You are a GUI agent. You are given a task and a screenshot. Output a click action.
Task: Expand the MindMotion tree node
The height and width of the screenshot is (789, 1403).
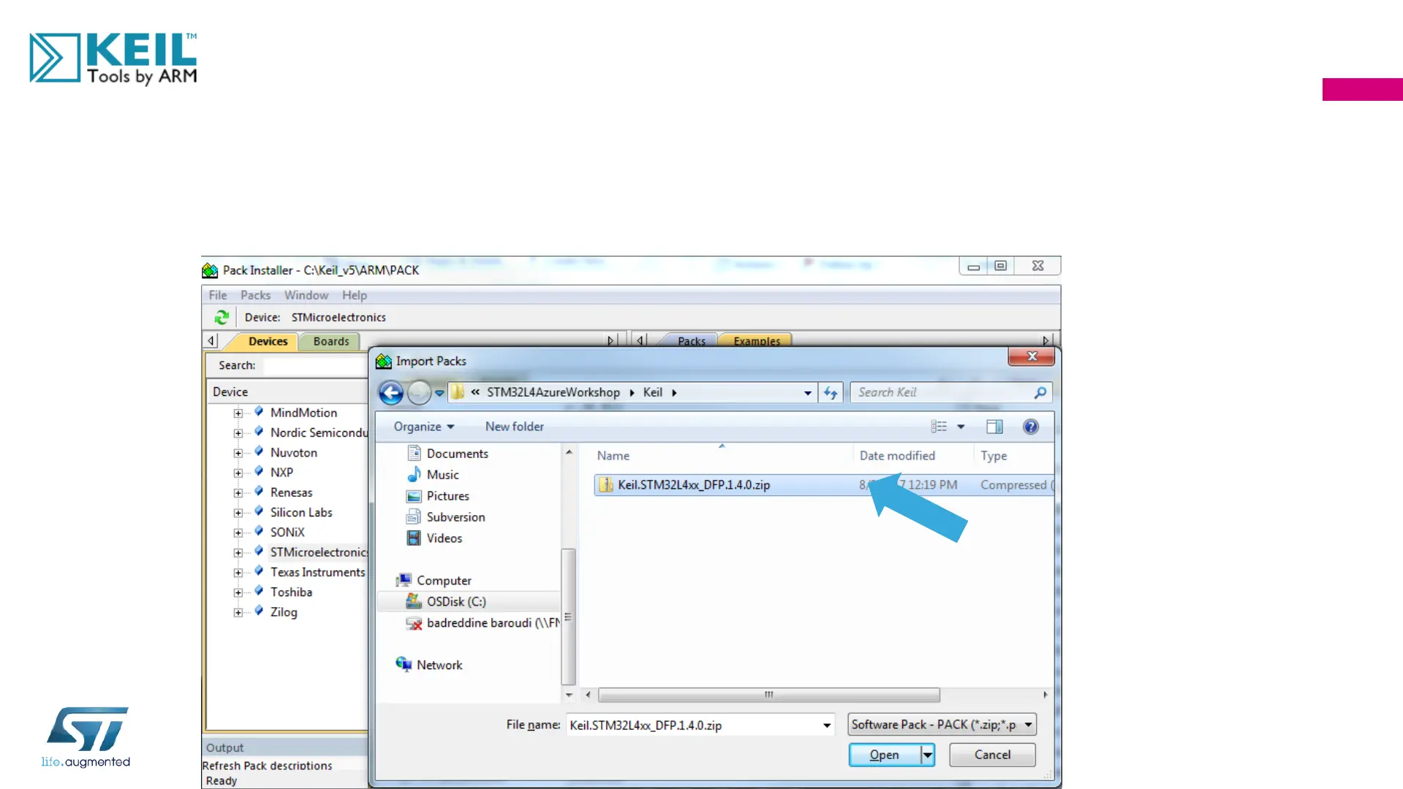(238, 413)
